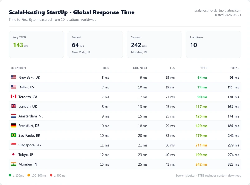Screen dimensions: 250x185
Task: Click the 7 ms DNS for Dallas
Action: tap(106, 87)
